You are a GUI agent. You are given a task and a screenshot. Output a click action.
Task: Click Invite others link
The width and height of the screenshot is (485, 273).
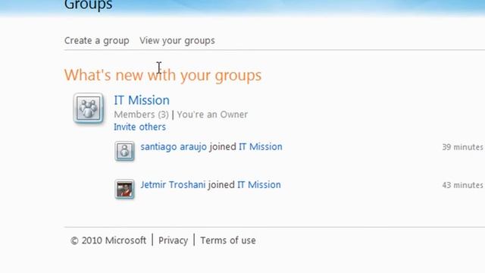pos(139,127)
